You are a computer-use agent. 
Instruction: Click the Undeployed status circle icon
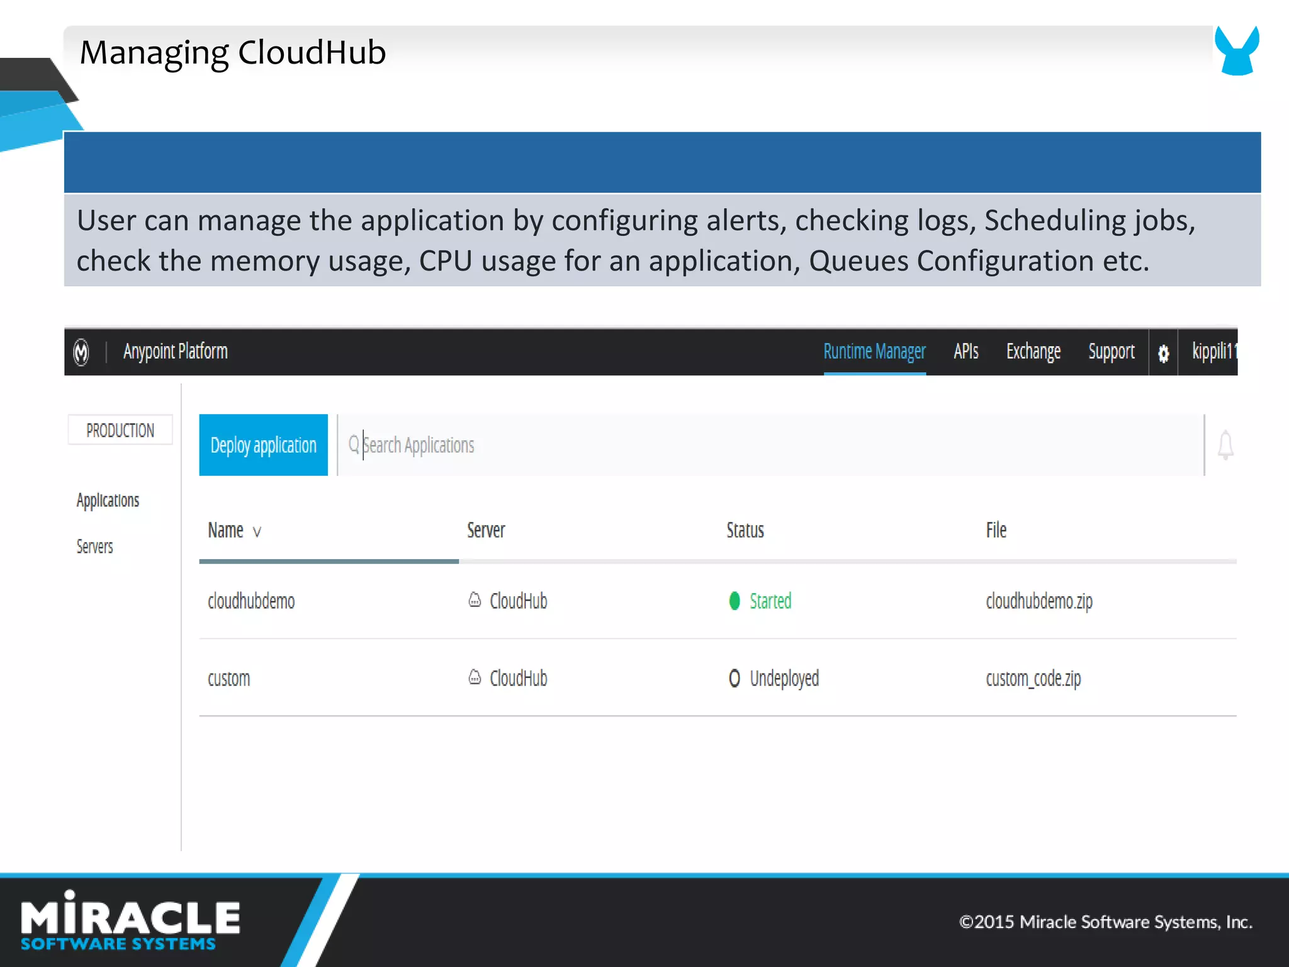(x=734, y=678)
